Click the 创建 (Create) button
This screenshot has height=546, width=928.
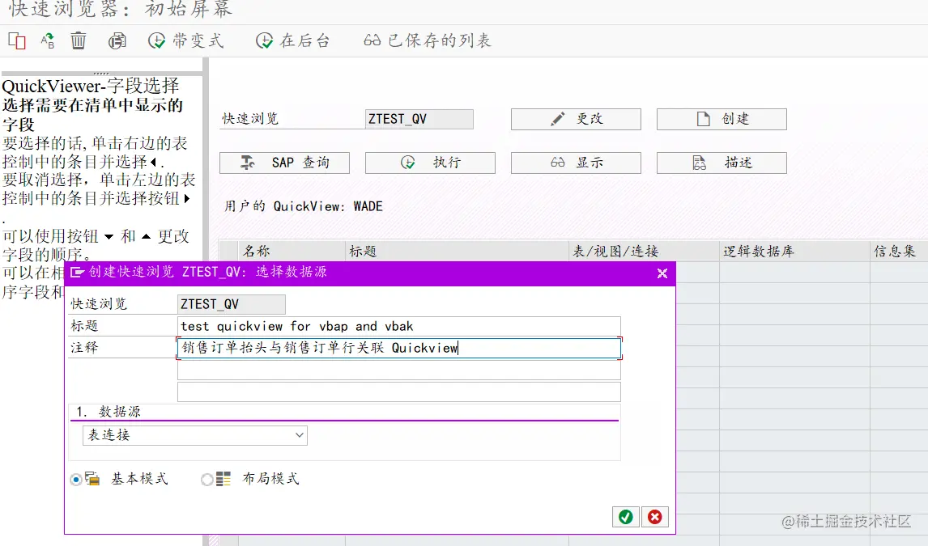[x=722, y=119]
